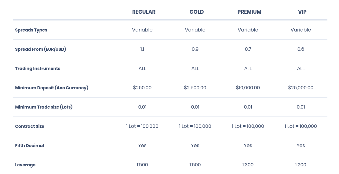Click the 0.6 VIP spread value
The height and width of the screenshot is (174, 339).
point(301,49)
